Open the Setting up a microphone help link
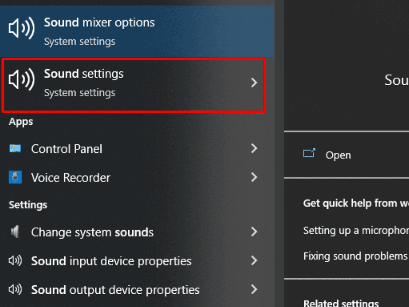409x307 pixels. 355,231
